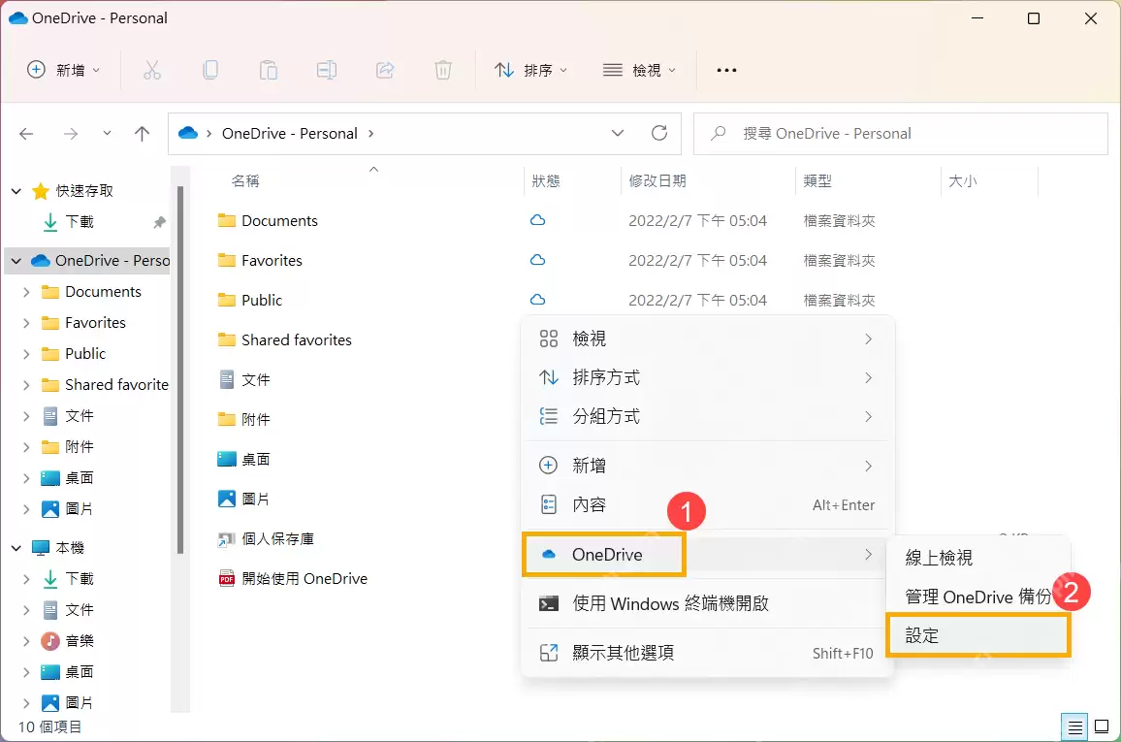Select the 個人保存庫 shortcut icon
Screen dimensions: 1121x742
coord(227,539)
